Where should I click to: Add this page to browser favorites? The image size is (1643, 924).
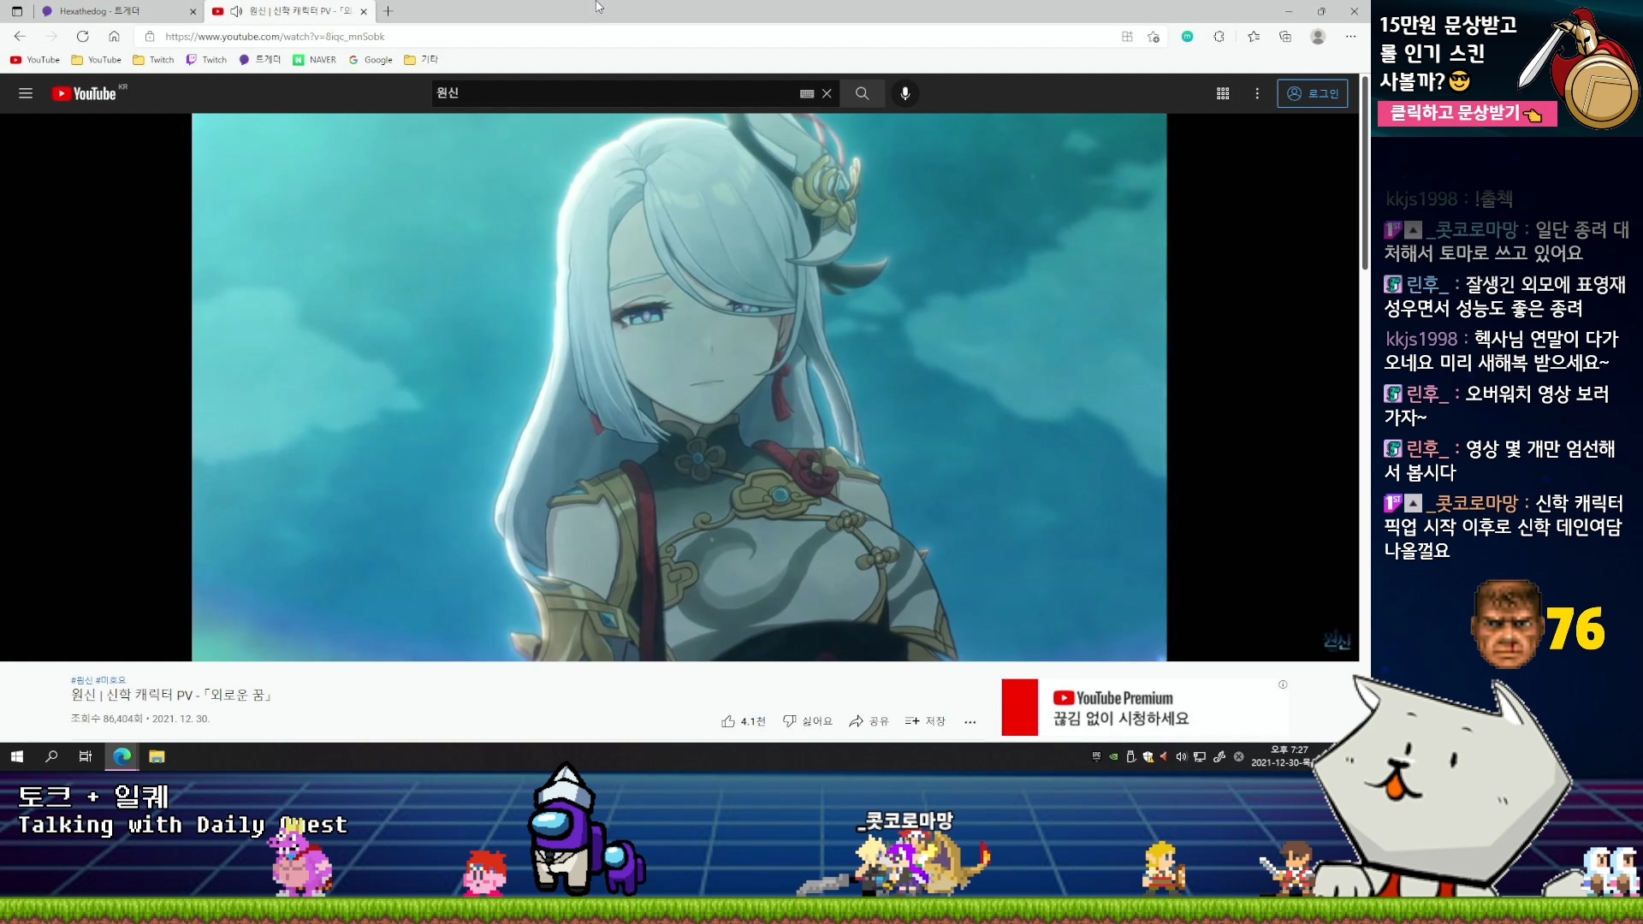pos(1154,37)
